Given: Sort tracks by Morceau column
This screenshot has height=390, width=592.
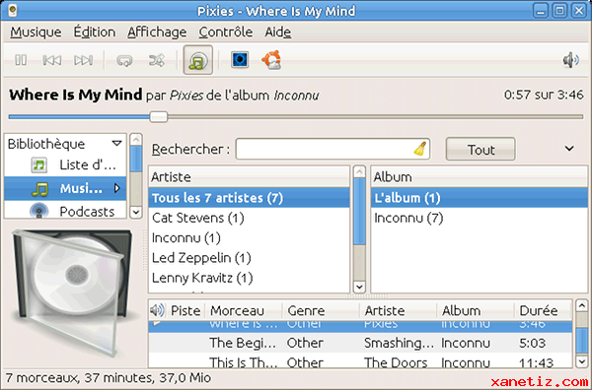Looking at the screenshot, I should click(244, 310).
